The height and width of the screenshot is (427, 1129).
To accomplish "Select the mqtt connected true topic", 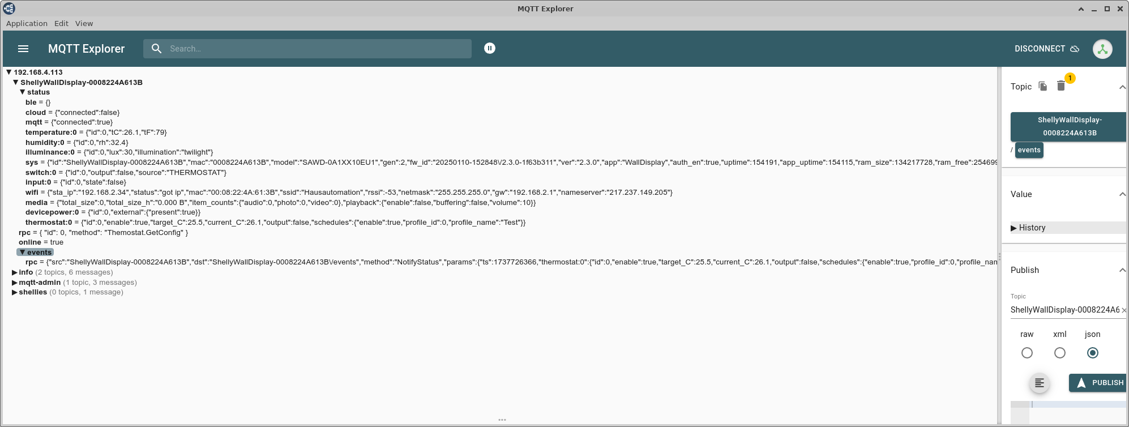I will point(69,122).
